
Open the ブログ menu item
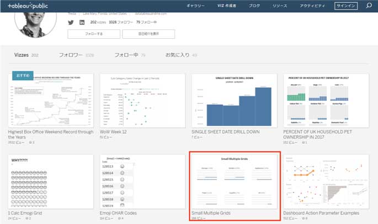pyautogui.click(x=254, y=6)
